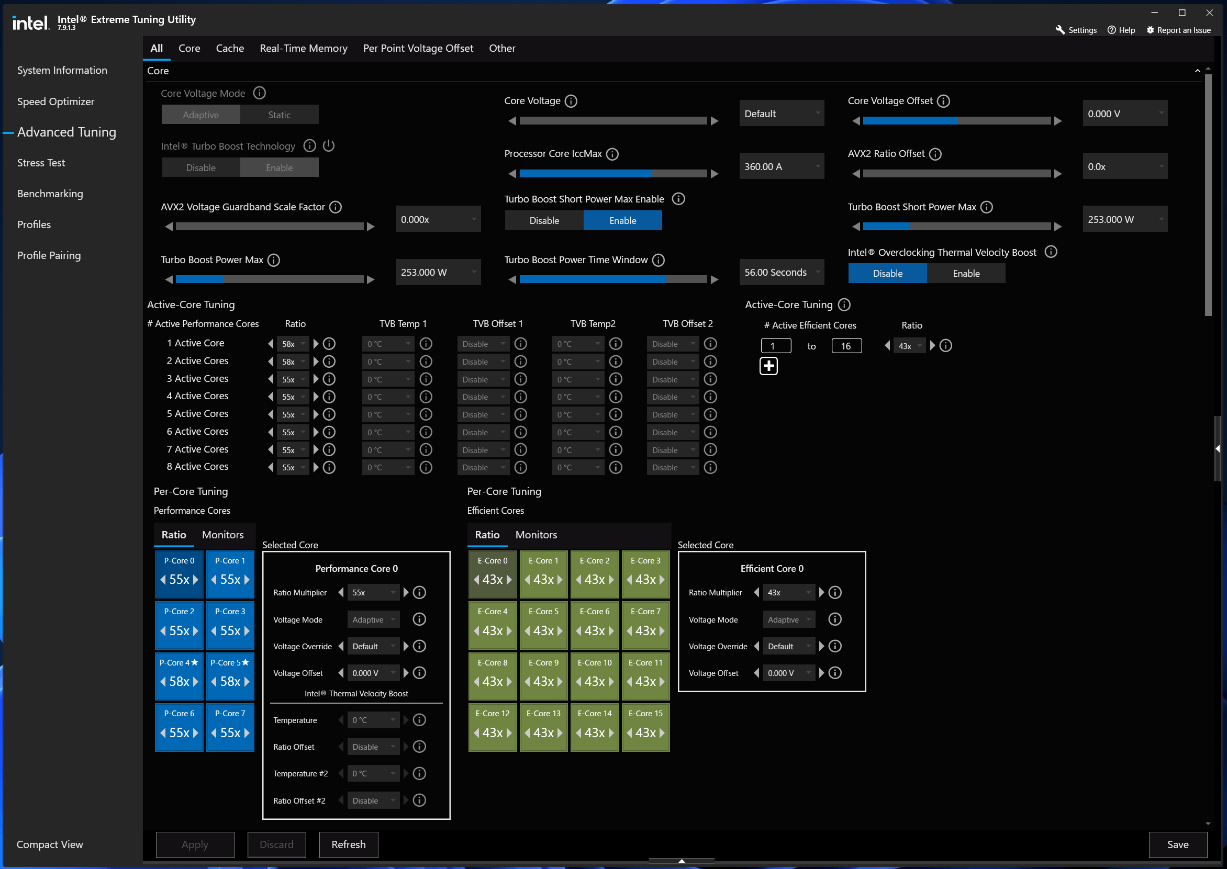Open Turbo Boost Power Max 253.000 W dropdown
This screenshot has height=869, width=1227.
click(439, 273)
